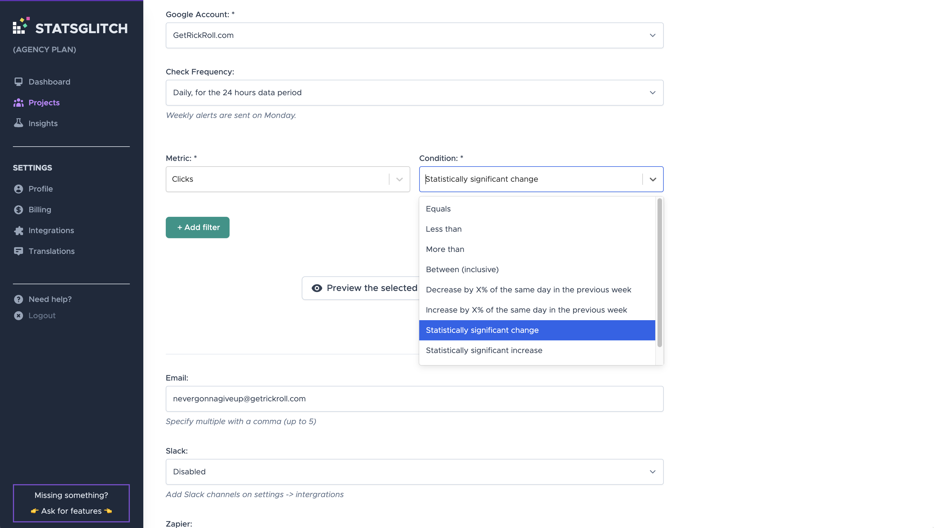This screenshot has height=528, width=934.
Task: Open Billing settings
Action: [x=40, y=210]
